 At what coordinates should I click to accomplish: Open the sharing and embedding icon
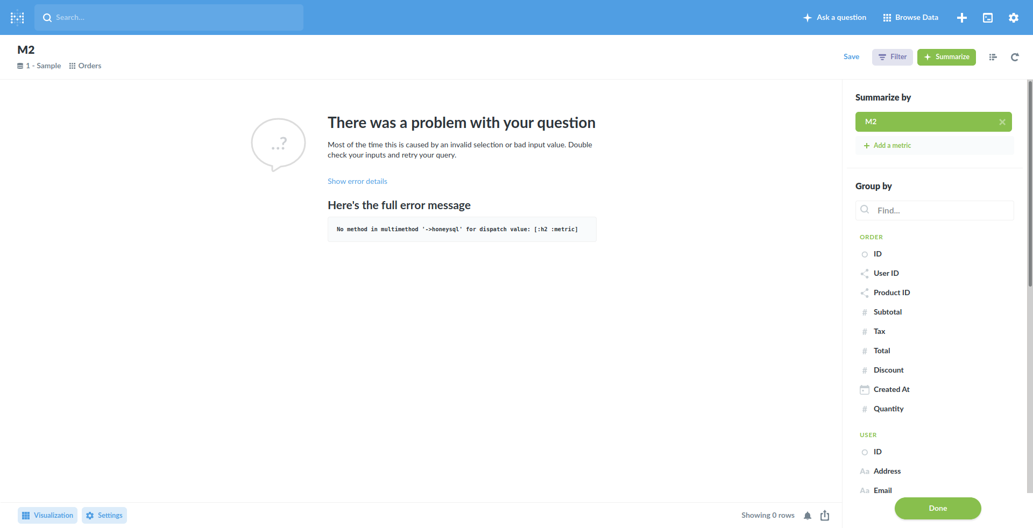point(825,515)
